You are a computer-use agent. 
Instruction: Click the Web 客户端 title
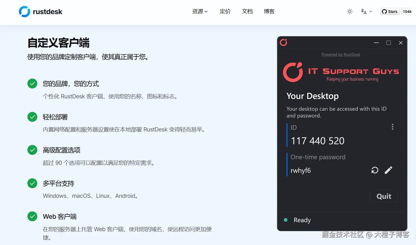[x=60, y=217]
